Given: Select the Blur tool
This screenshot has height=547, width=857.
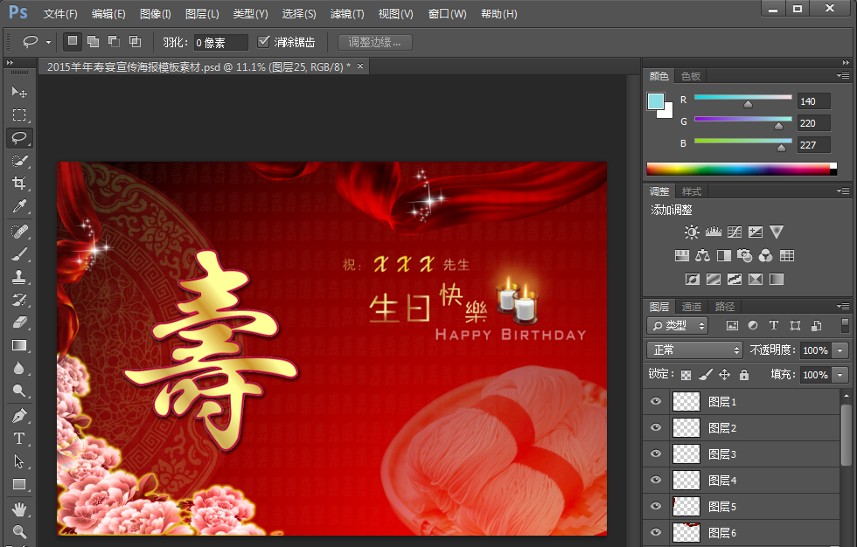Looking at the screenshot, I should (x=19, y=368).
